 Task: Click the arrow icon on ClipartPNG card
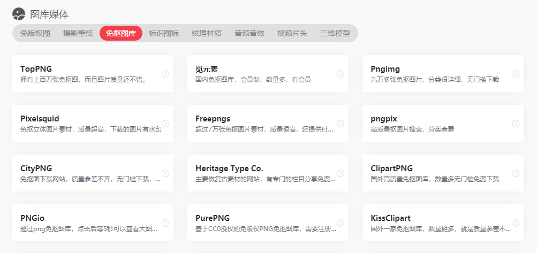516,173
